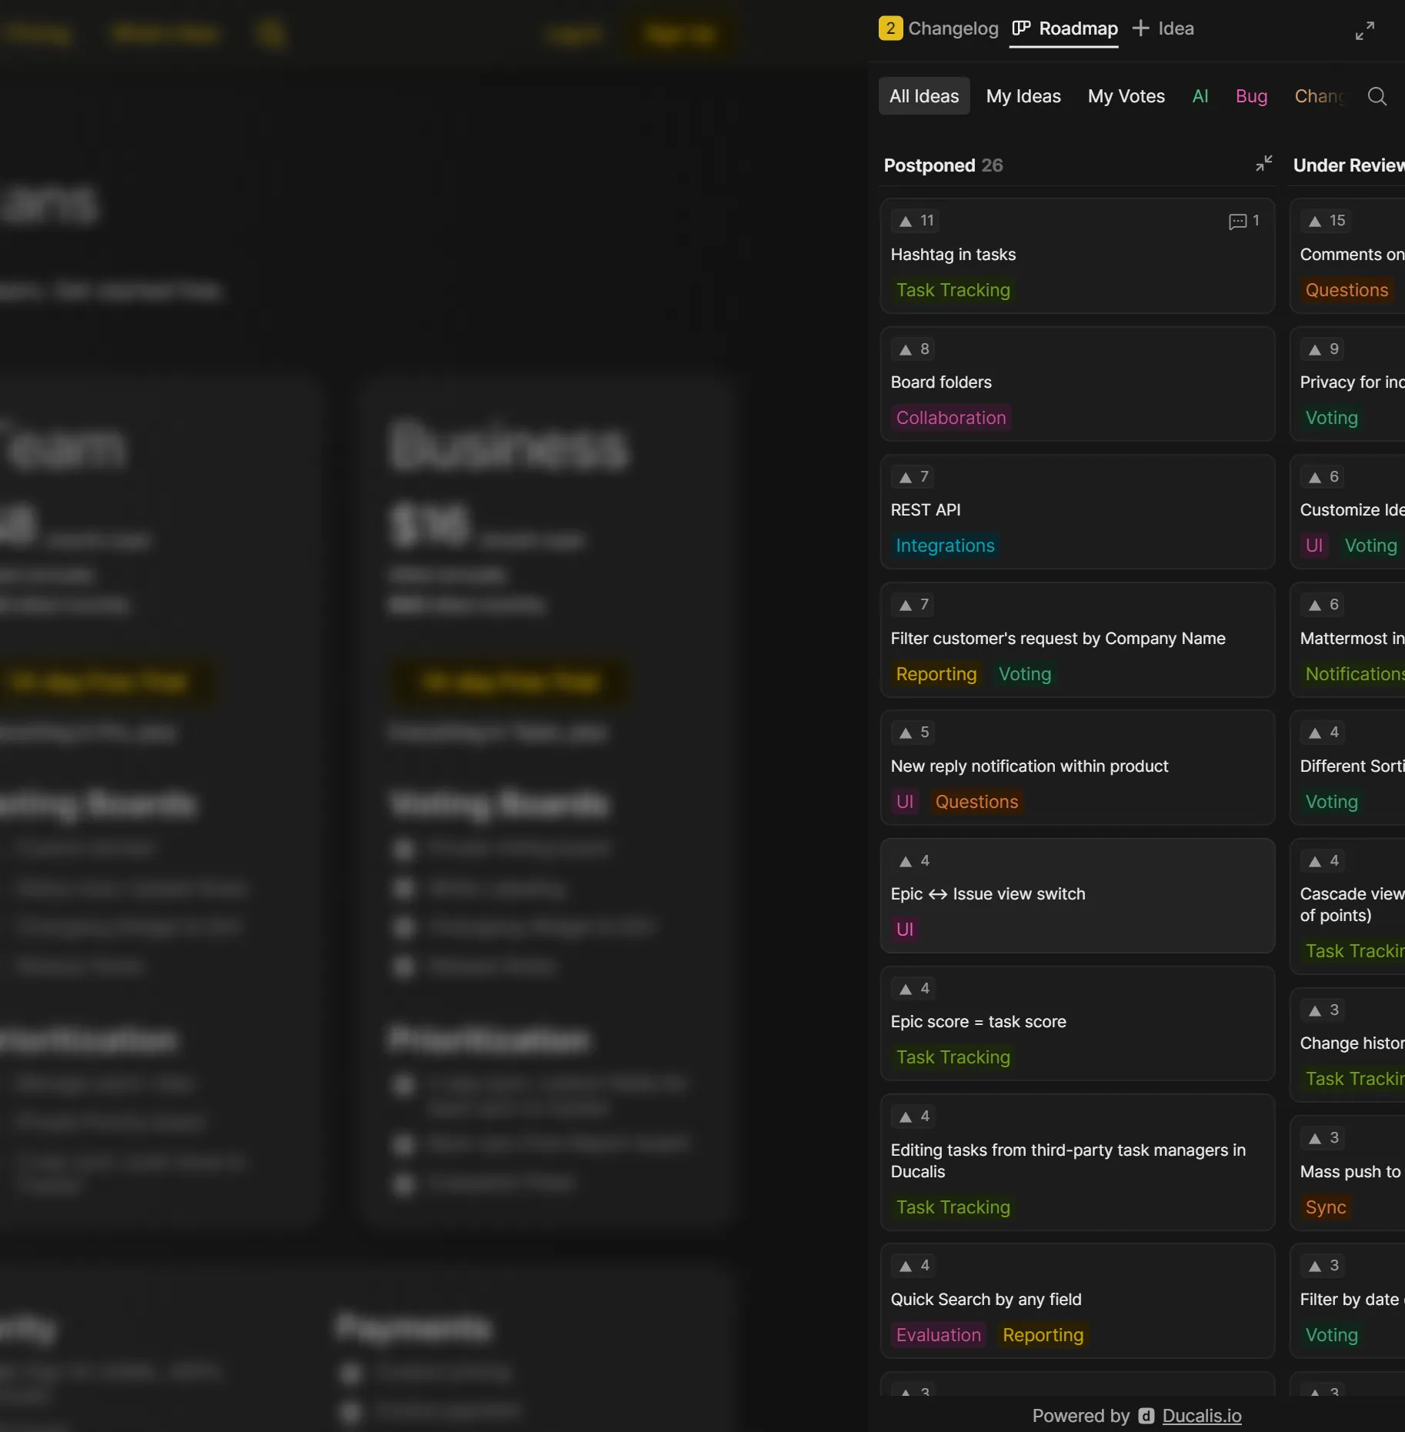
Task: Upvote the Comments idea in Under Review column
Action: click(x=1324, y=221)
